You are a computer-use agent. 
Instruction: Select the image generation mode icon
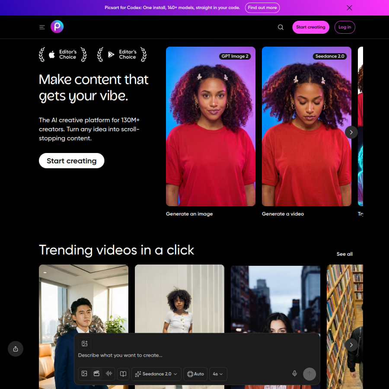pos(84,373)
